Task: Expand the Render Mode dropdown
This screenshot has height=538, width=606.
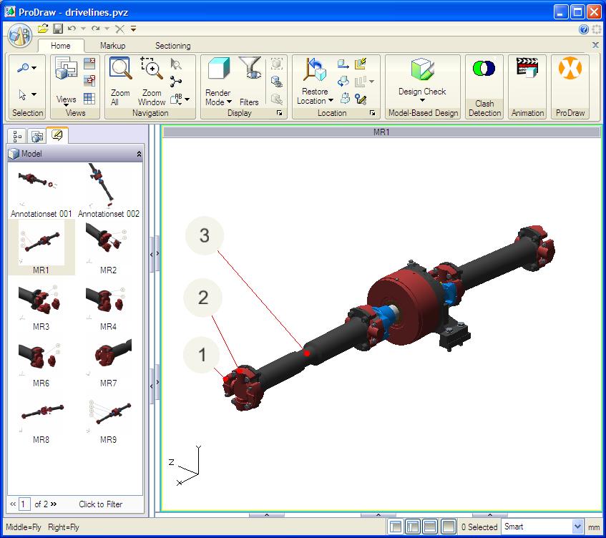Action: click(x=218, y=102)
